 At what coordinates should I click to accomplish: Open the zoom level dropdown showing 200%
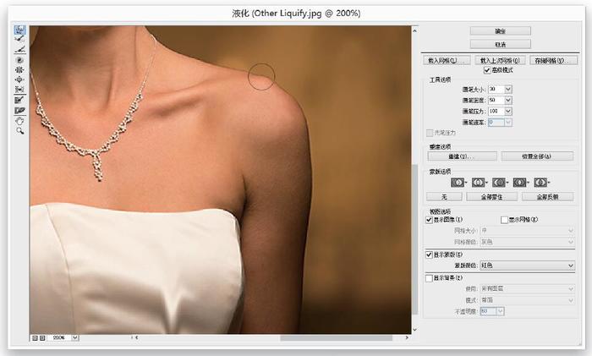75,337
